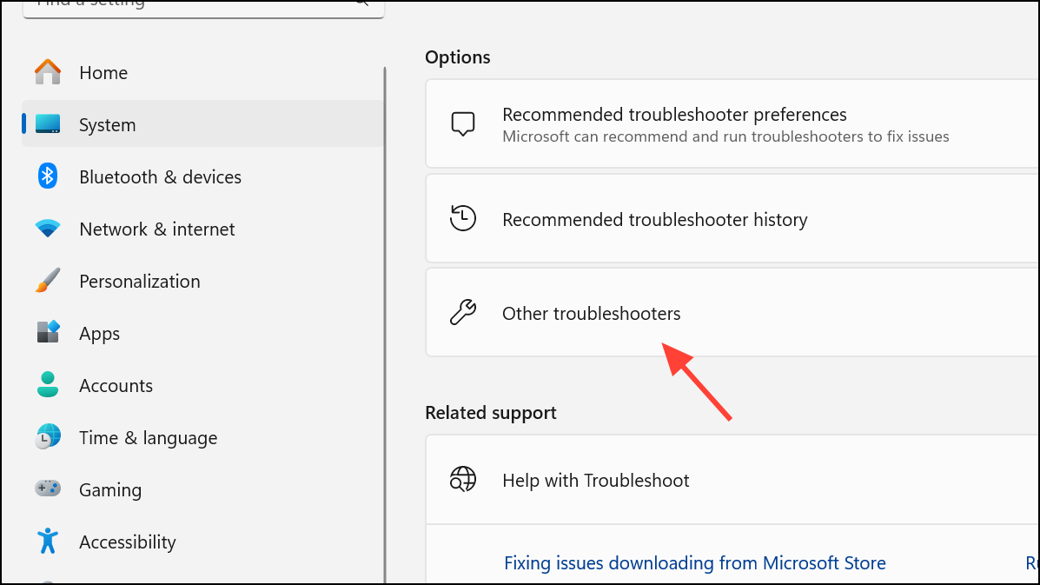This screenshot has height=585, width=1040.
Task: Click the Gaming controller icon
Action: 48,489
